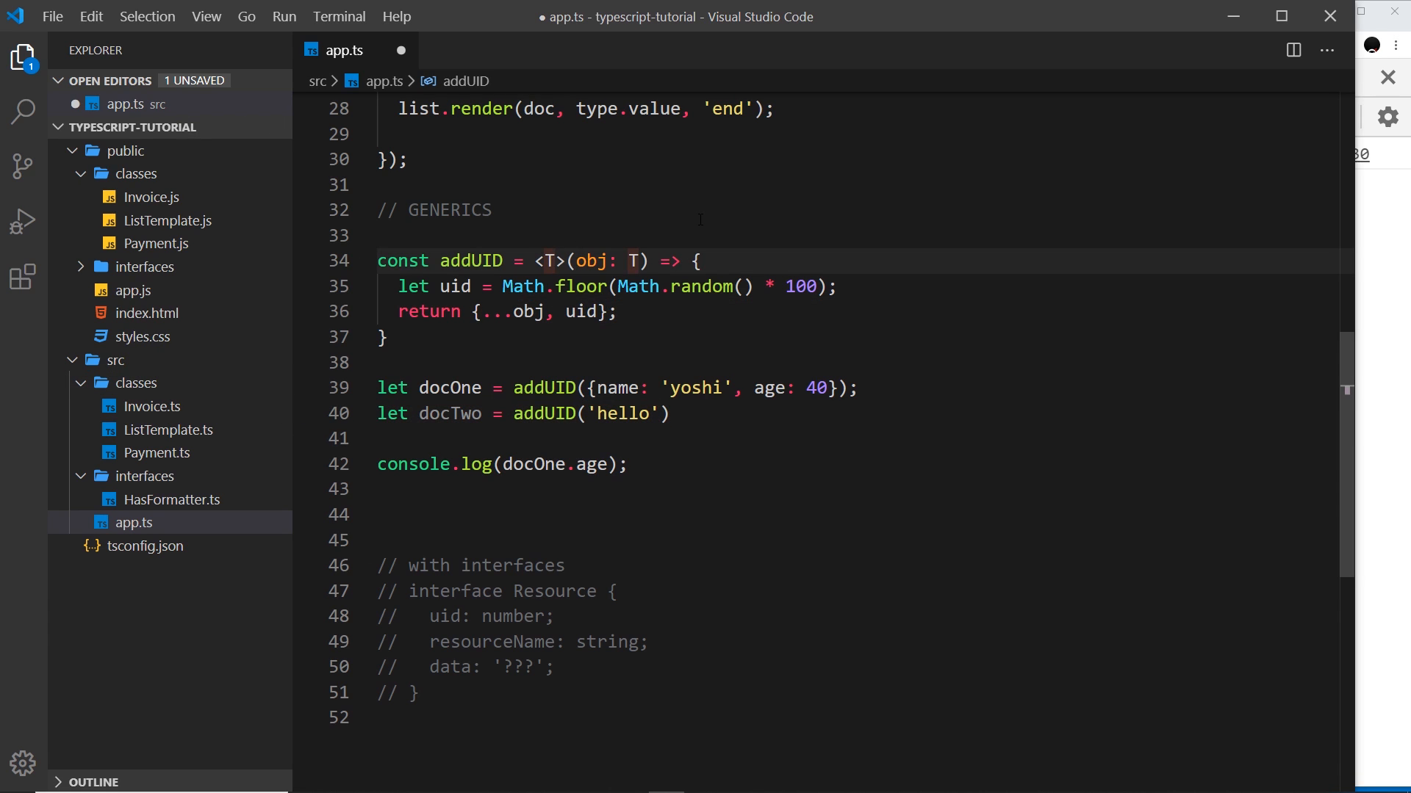Click the src breadcrumb segment
The width and height of the screenshot is (1411, 793).
[x=317, y=82]
